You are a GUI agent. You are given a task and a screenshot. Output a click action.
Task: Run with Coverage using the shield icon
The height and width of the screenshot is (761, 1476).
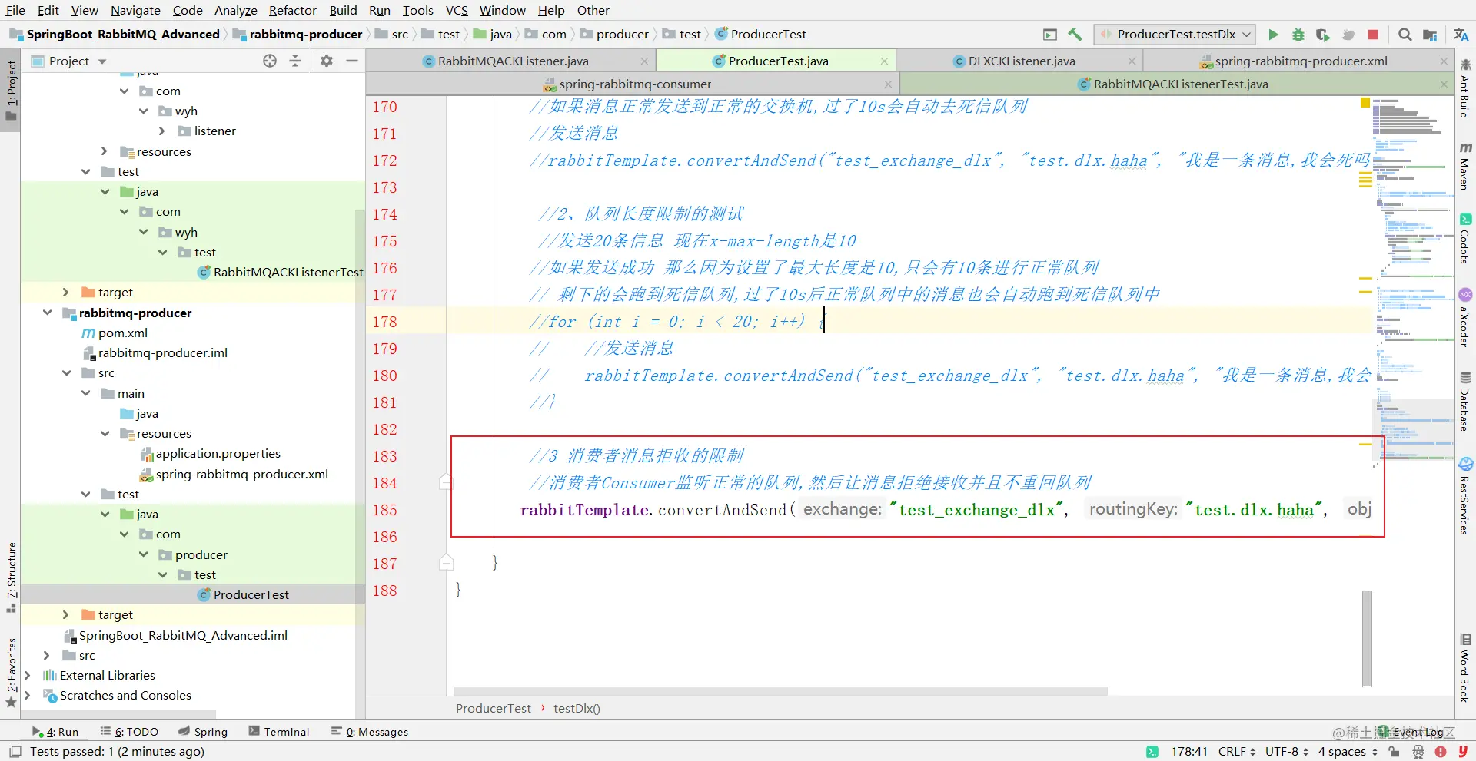1324,35
